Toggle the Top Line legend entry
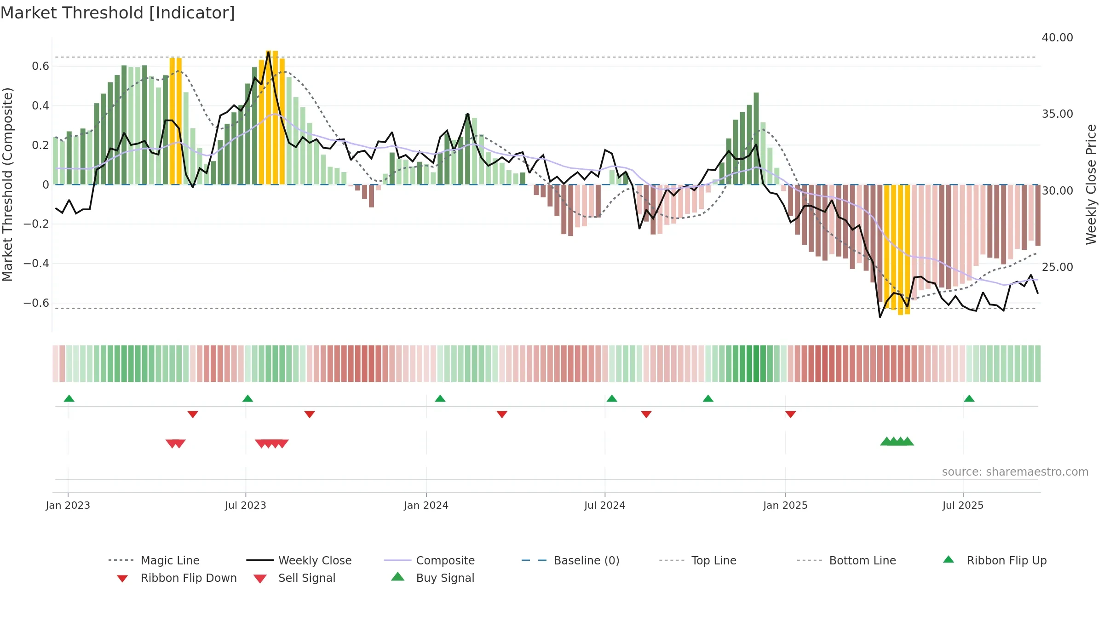This screenshot has width=1104, height=621. (x=697, y=560)
